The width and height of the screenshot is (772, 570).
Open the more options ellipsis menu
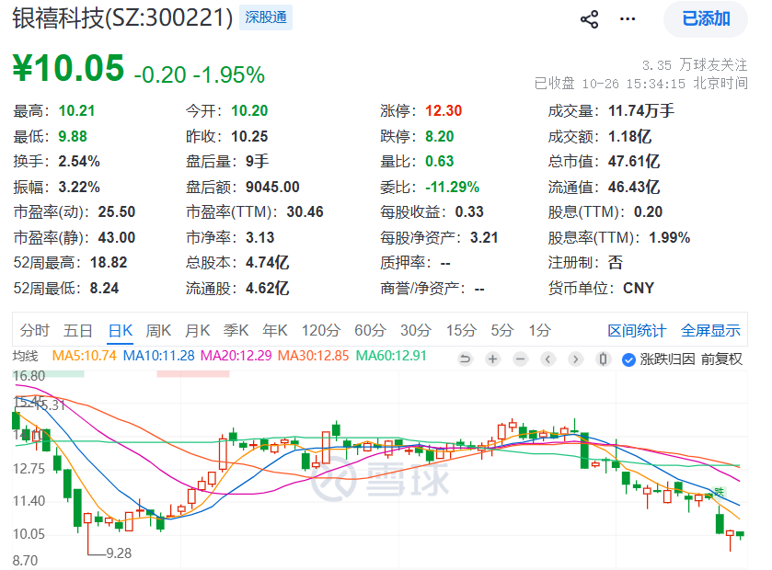pos(628,19)
